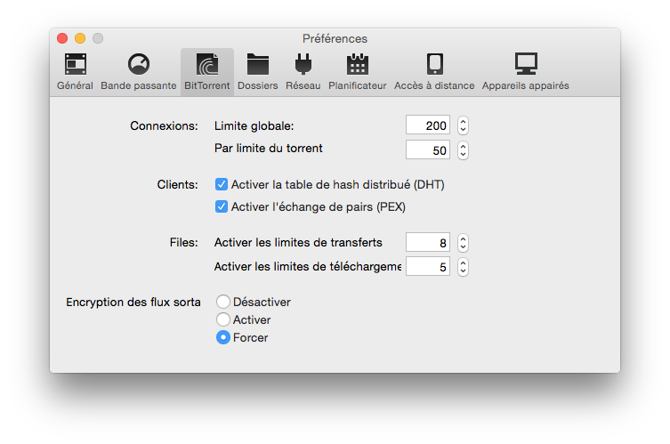Image resolution: width=670 pixels, height=444 pixels.
Task: Click the download limits stepper arrows
Action: click(463, 267)
